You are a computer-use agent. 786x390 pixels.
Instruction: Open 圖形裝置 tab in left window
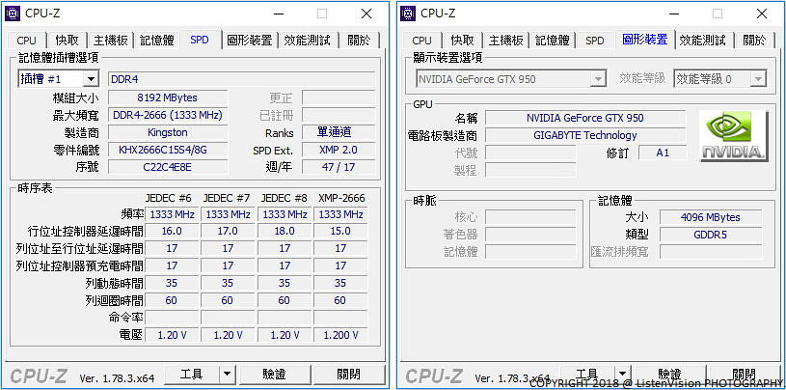point(249,41)
